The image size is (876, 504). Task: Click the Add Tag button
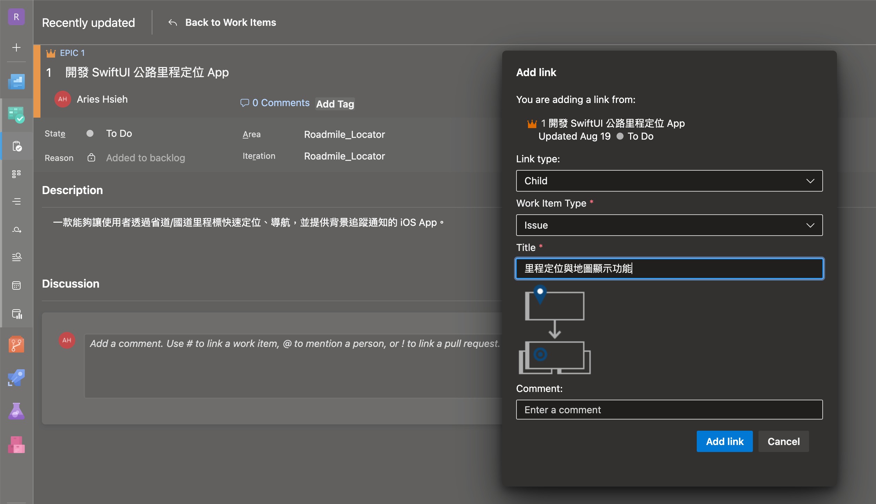coord(335,104)
